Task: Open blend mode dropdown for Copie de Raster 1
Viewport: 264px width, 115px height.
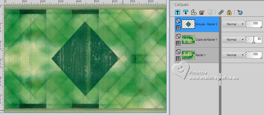Action: tap(233, 40)
